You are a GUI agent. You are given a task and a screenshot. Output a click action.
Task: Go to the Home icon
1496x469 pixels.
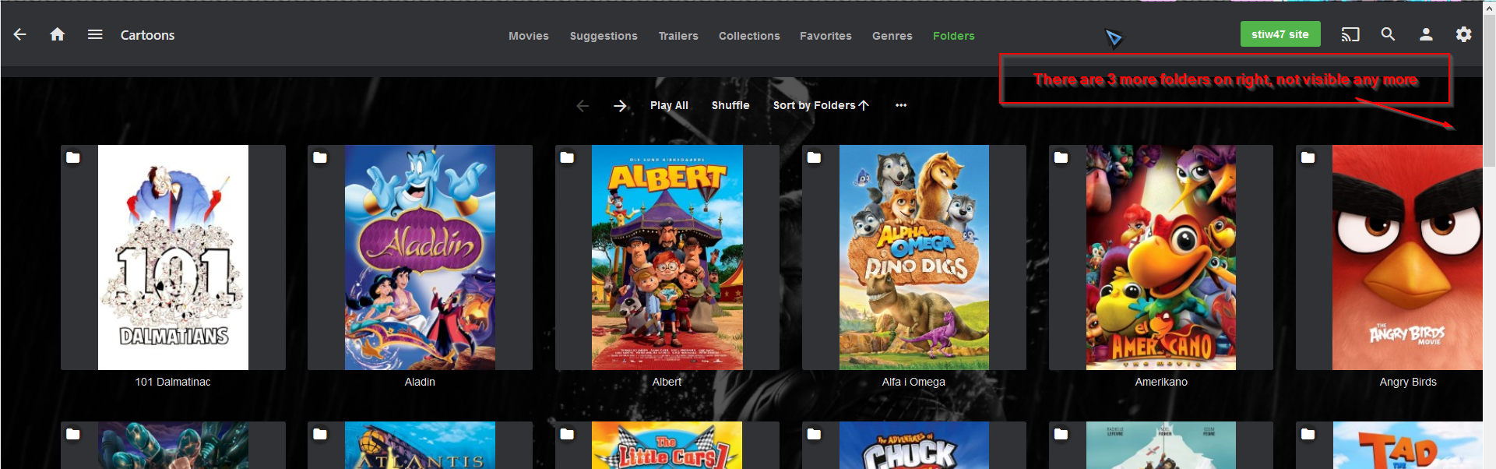tap(58, 34)
